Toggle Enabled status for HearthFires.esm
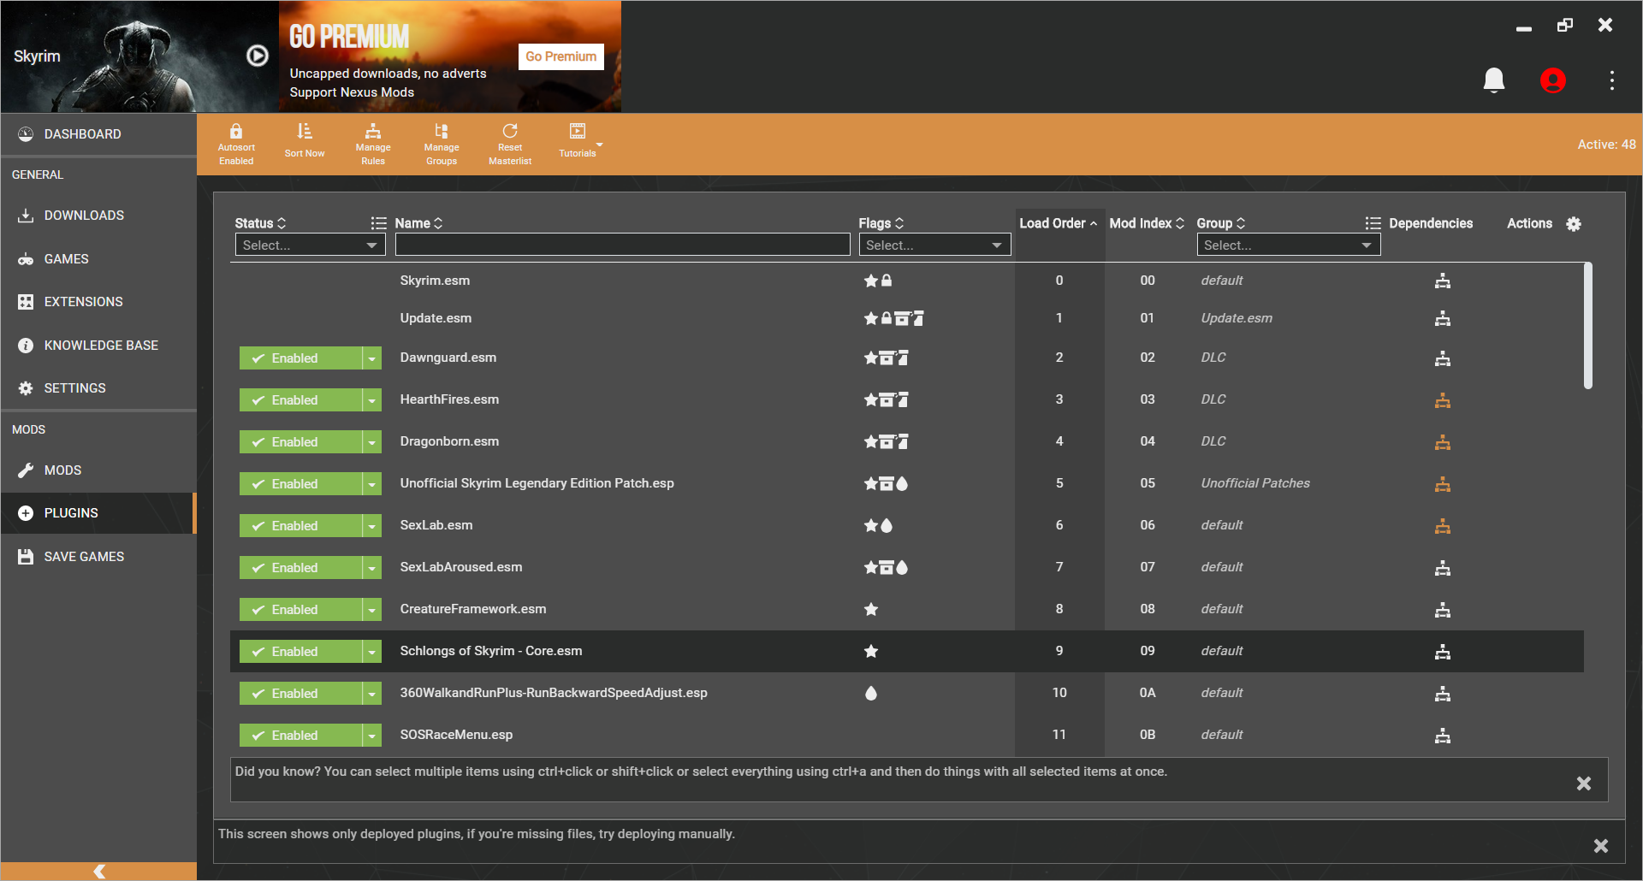The height and width of the screenshot is (881, 1643). [300, 400]
